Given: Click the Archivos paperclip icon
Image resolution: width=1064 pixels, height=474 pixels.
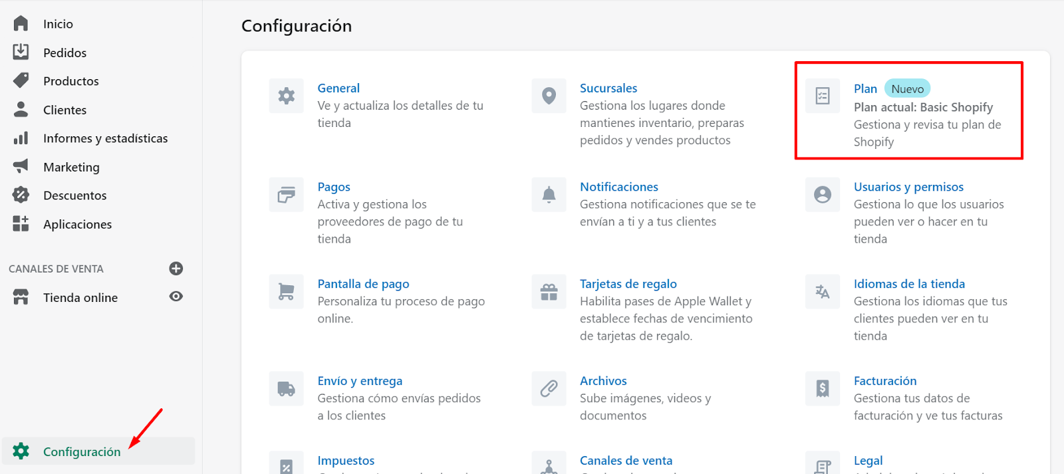Looking at the screenshot, I should click(x=549, y=389).
